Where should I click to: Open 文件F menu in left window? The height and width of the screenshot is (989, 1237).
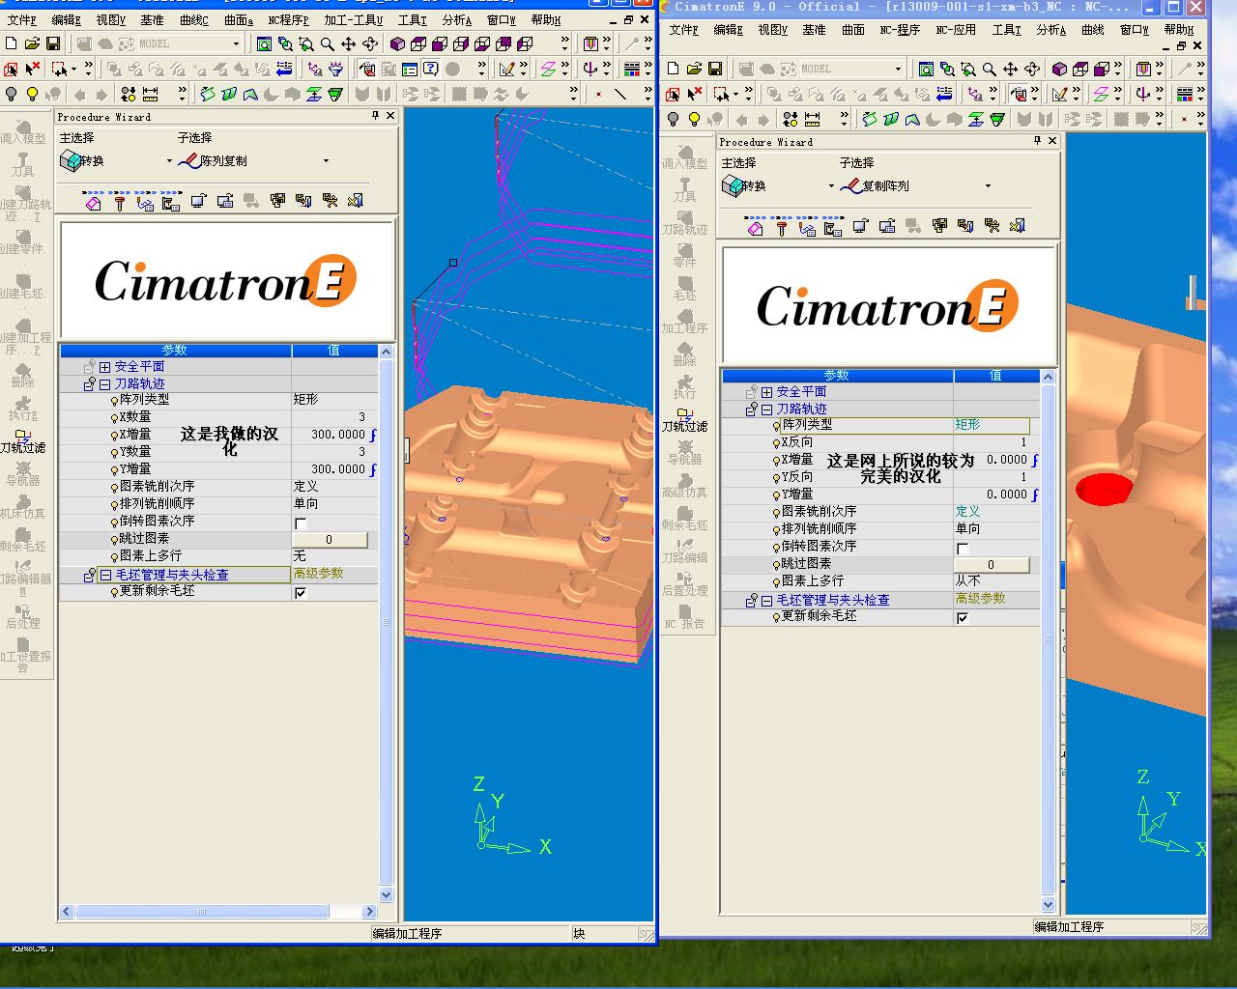point(21,19)
